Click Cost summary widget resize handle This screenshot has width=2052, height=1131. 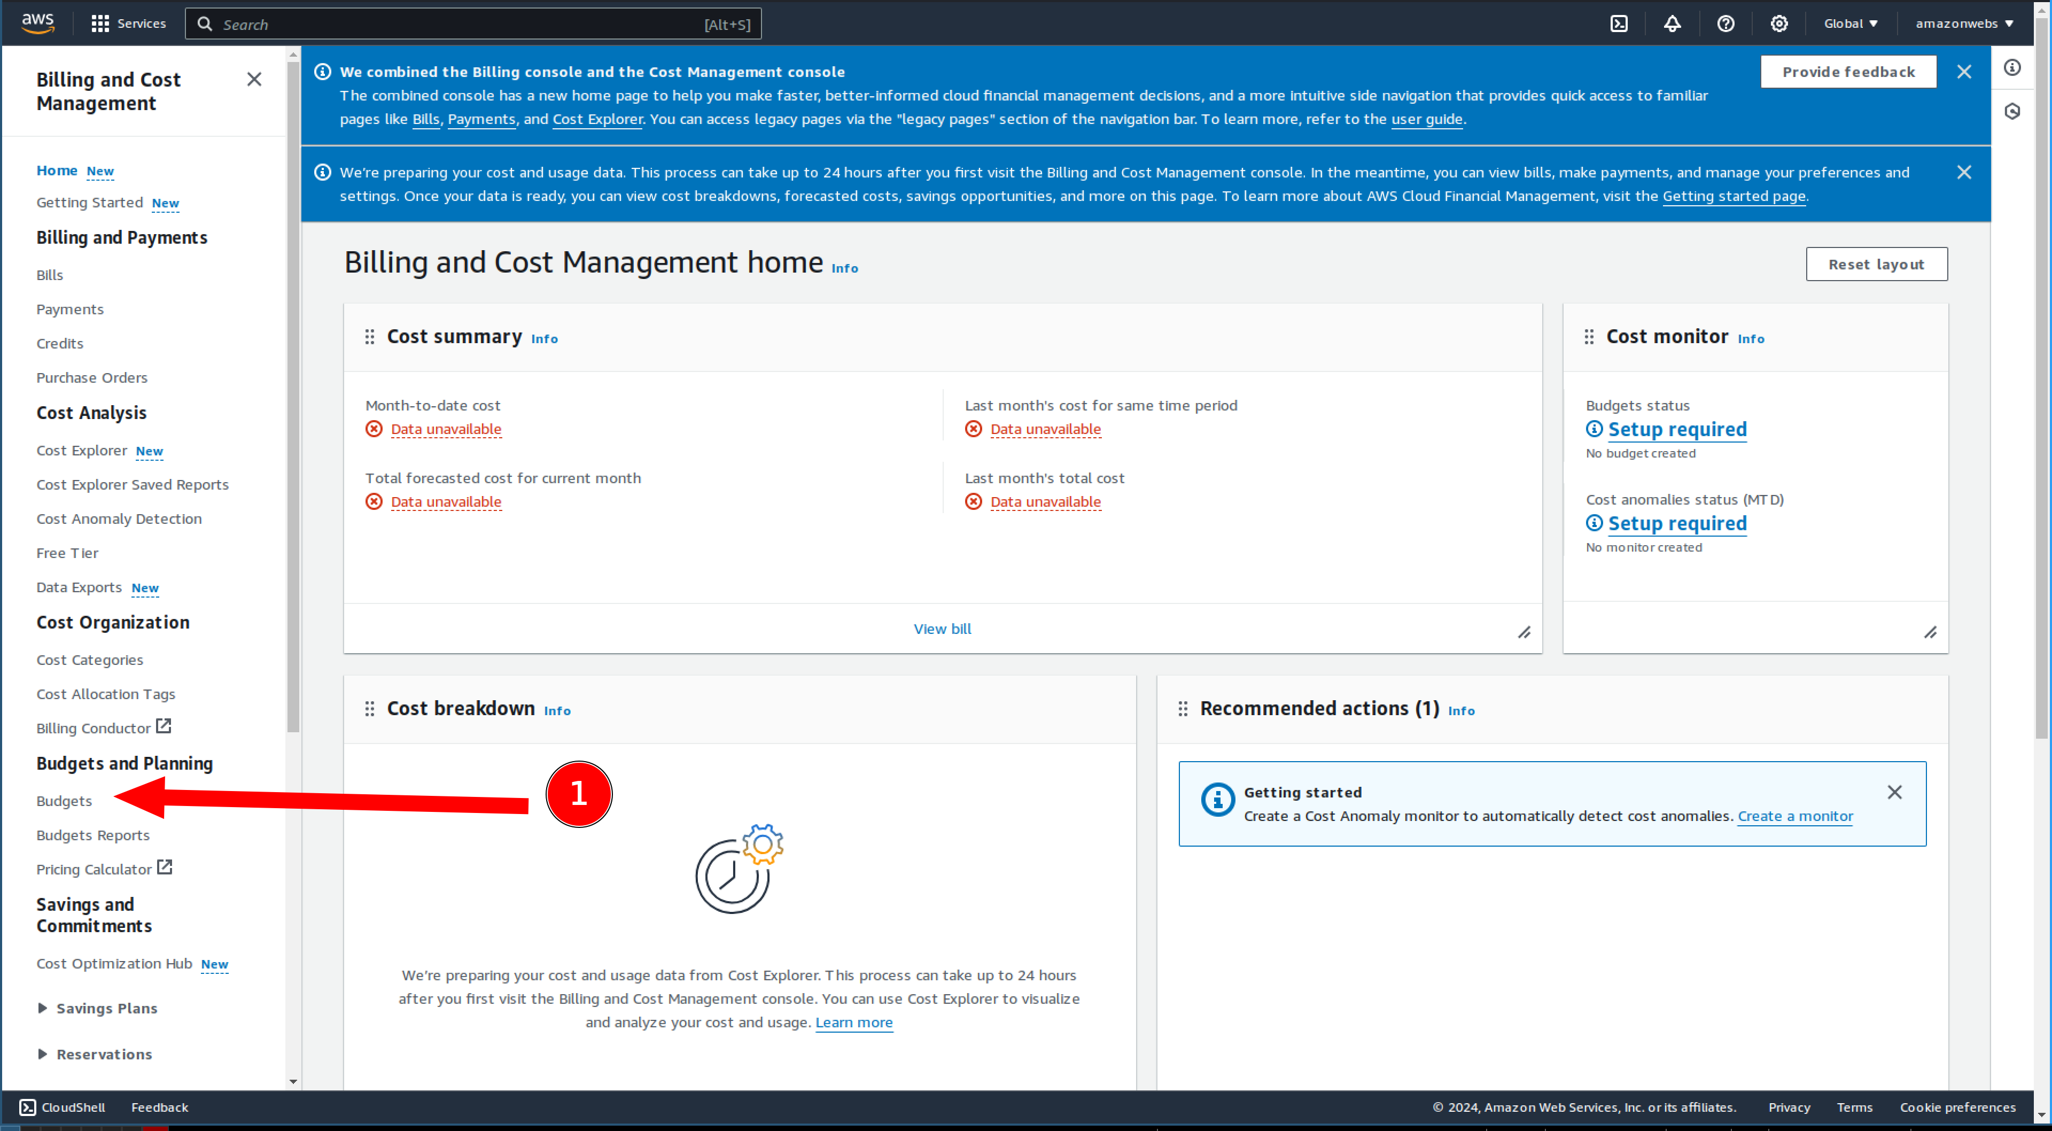(x=1524, y=633)
